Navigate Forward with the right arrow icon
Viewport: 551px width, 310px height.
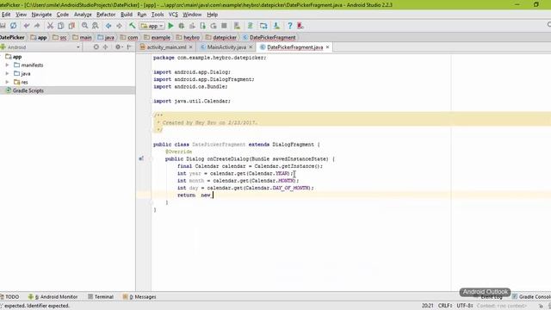[119, 26]
